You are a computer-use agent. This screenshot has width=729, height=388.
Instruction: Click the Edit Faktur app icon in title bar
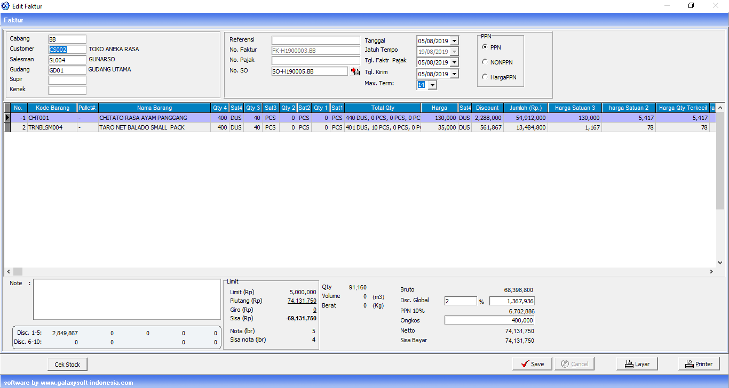tap(5, 6)
